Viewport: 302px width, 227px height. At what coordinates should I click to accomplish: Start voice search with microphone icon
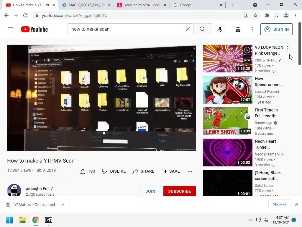click(x=220, y=29)
